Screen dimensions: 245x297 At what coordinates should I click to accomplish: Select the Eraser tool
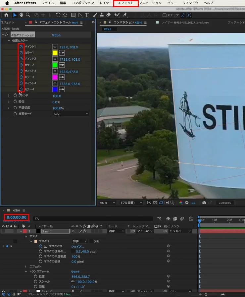[x=109, y=15]
